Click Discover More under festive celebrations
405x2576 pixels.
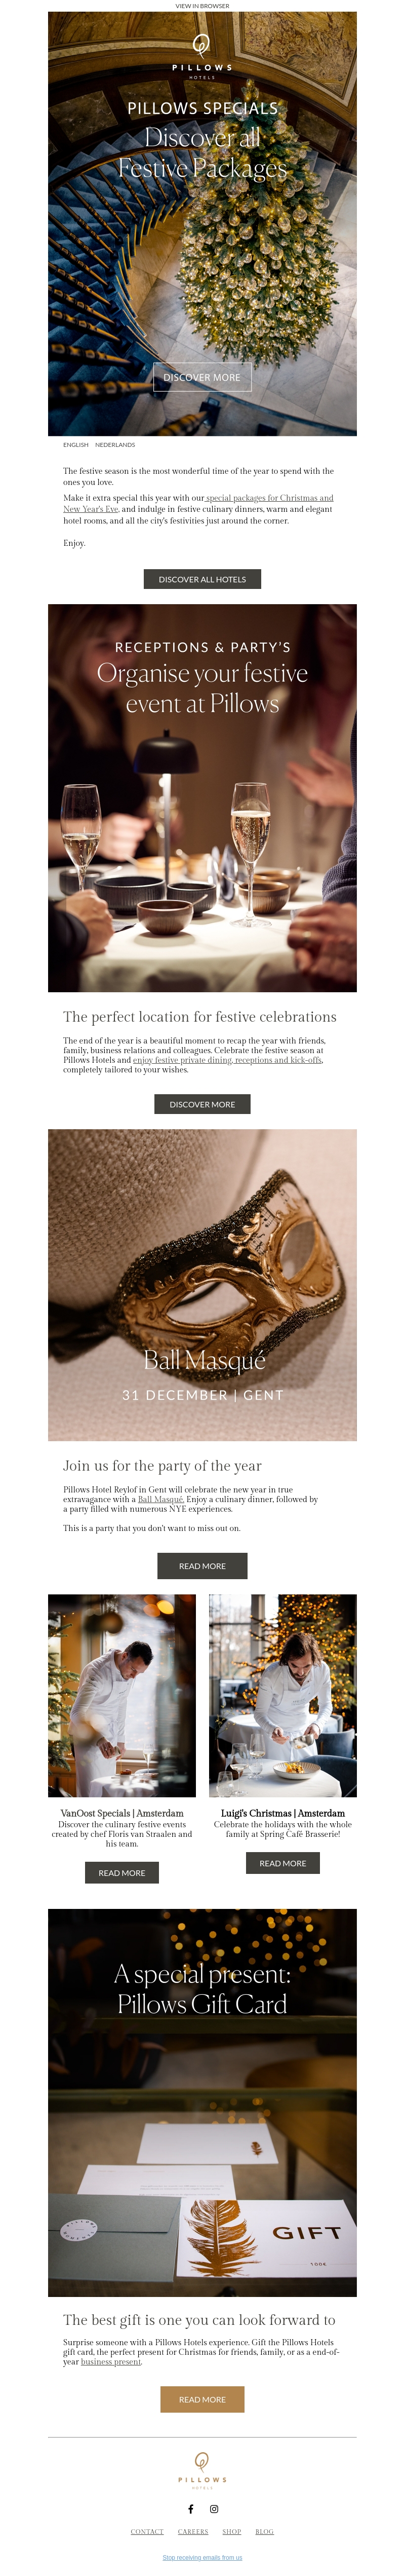pos(201,1104)
